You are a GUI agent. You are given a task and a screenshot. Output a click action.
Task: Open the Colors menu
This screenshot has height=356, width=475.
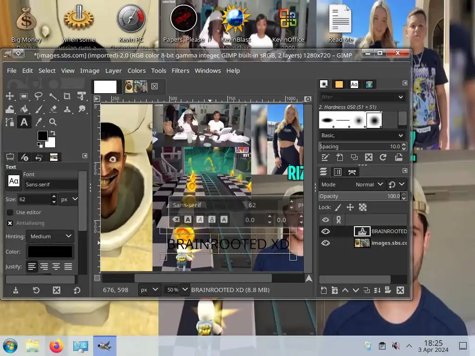coord(137,70)
